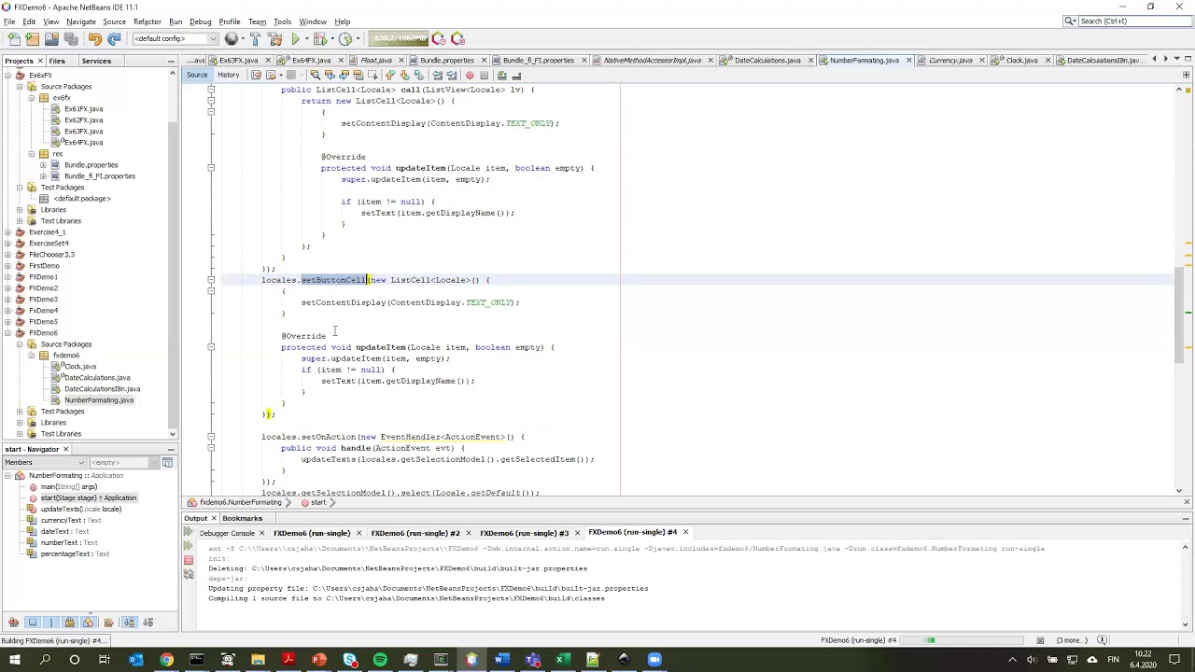Click the Word icon in taskbar
Screen dimensions: 1195x672
click(x=501, y=661)
